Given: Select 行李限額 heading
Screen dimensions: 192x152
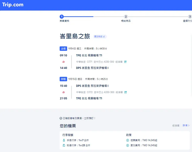Looking at the screenshot, I should 68,135.
